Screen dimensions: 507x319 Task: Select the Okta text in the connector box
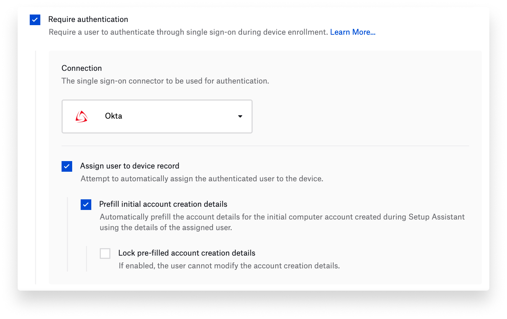[x=114, y=116]
